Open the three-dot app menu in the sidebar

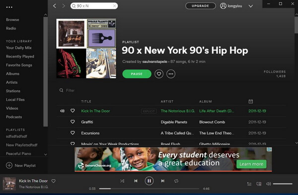[9, 7]
